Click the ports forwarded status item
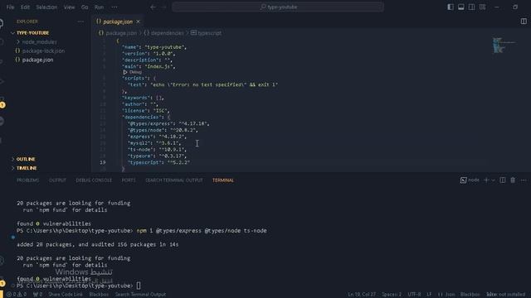The image size is (531, 298). [x=37, y=295]
